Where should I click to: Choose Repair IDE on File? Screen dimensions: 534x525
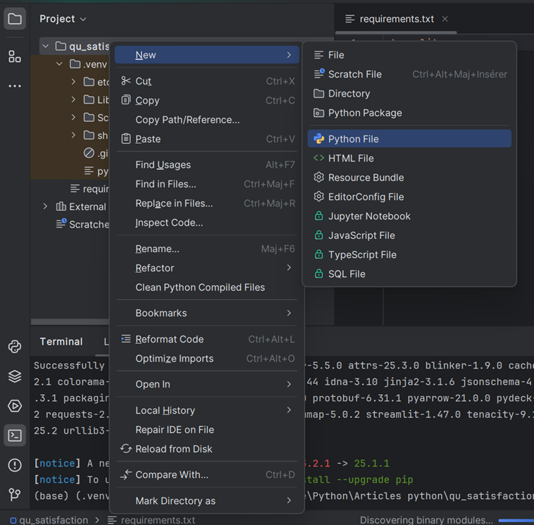pyautogui.click(x=206, y=430)
